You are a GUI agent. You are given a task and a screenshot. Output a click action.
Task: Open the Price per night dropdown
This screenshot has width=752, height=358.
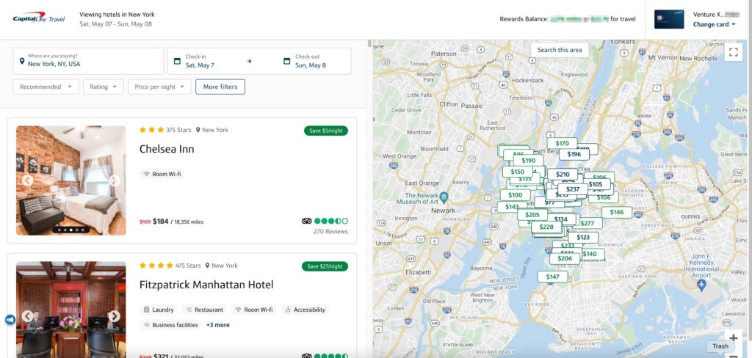click(159, 87)
